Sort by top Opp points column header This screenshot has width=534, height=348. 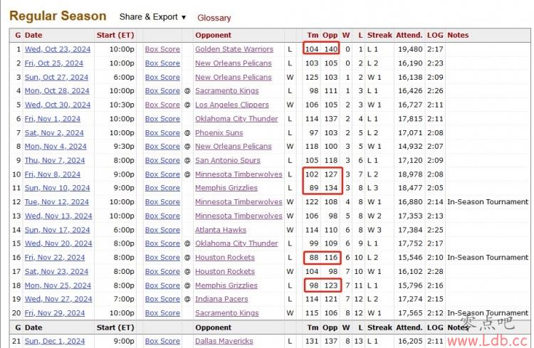[x=330, y=35]
